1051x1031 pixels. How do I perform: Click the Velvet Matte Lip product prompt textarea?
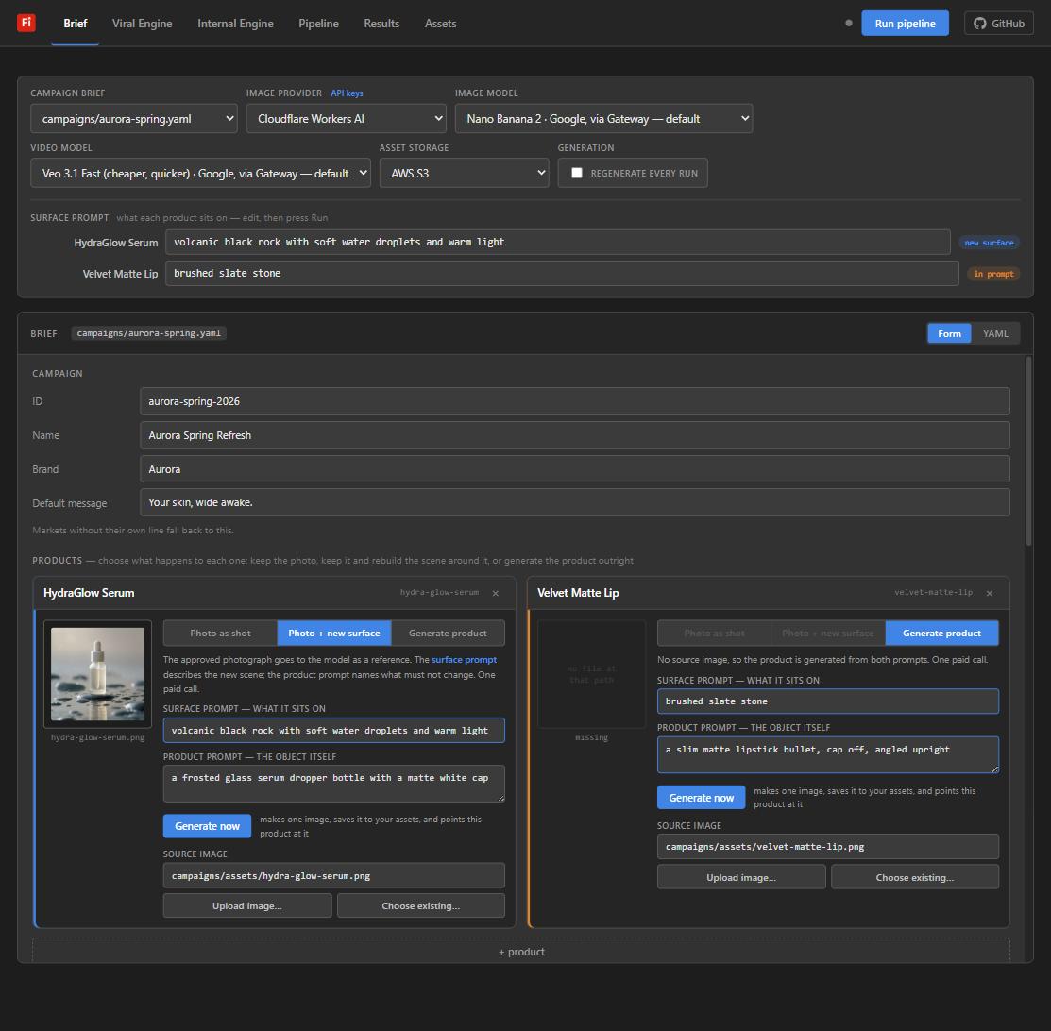(828, 754)
